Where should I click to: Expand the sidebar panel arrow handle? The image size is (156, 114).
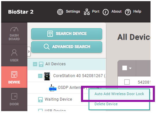click(x=29, y=52)
